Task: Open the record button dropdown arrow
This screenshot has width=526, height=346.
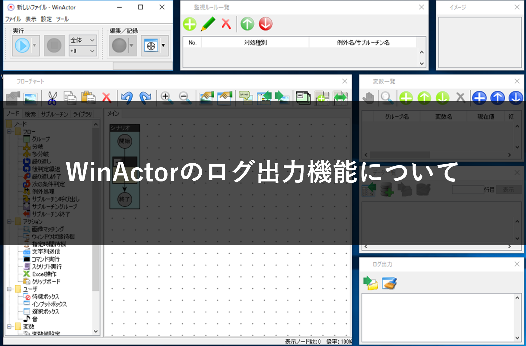Action: 132,46
